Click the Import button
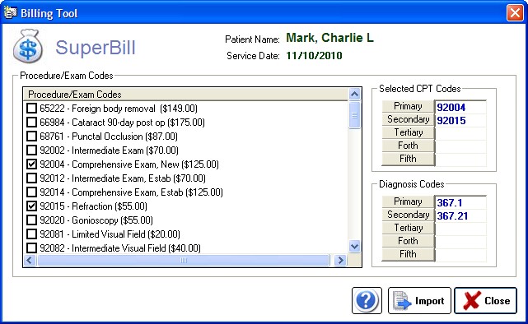The width and height of the screenshot is (528, 324). [x=419, y=300]
